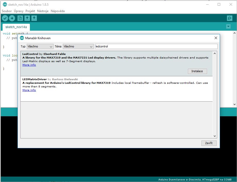Open the Typ dropdown filter

40,46
